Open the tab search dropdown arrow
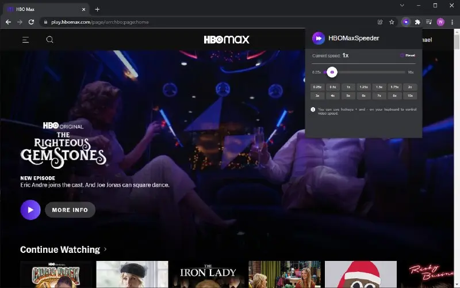This screenshot has height=288, width=460. (402, 5)
